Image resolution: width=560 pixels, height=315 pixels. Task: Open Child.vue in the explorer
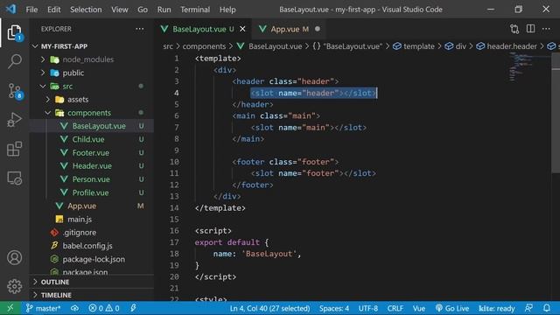[x=88, y=139]
